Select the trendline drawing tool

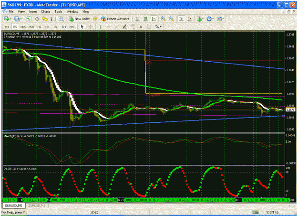(116, 27)
